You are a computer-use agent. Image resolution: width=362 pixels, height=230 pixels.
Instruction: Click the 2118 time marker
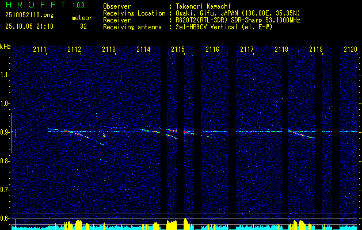[x=281, y=49]
